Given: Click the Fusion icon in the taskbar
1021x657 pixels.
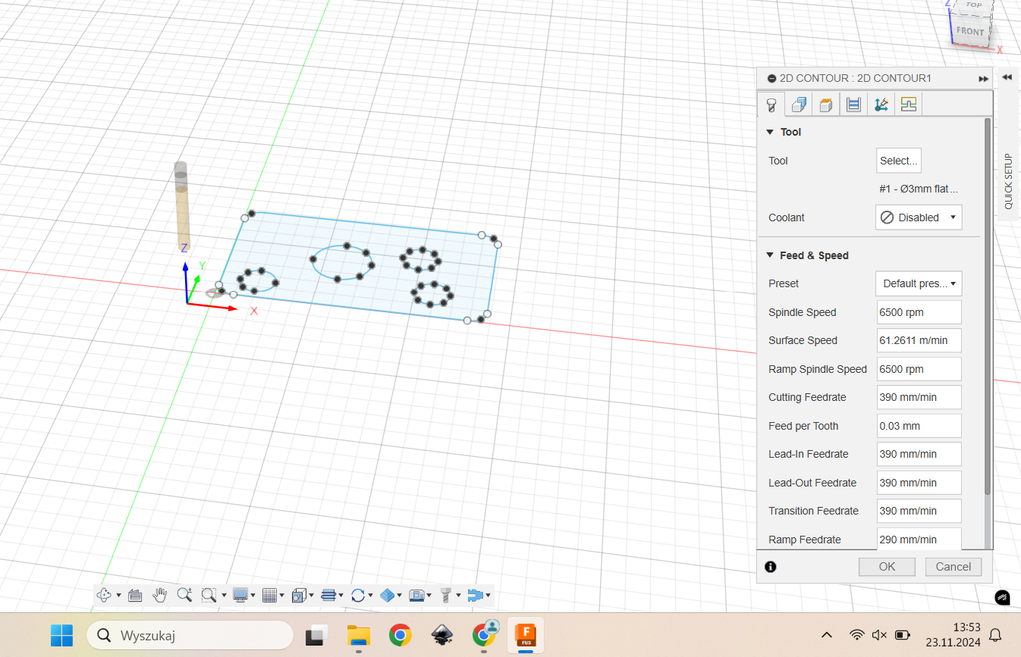Looking at the screenshot, I should [x=525, y=635].
